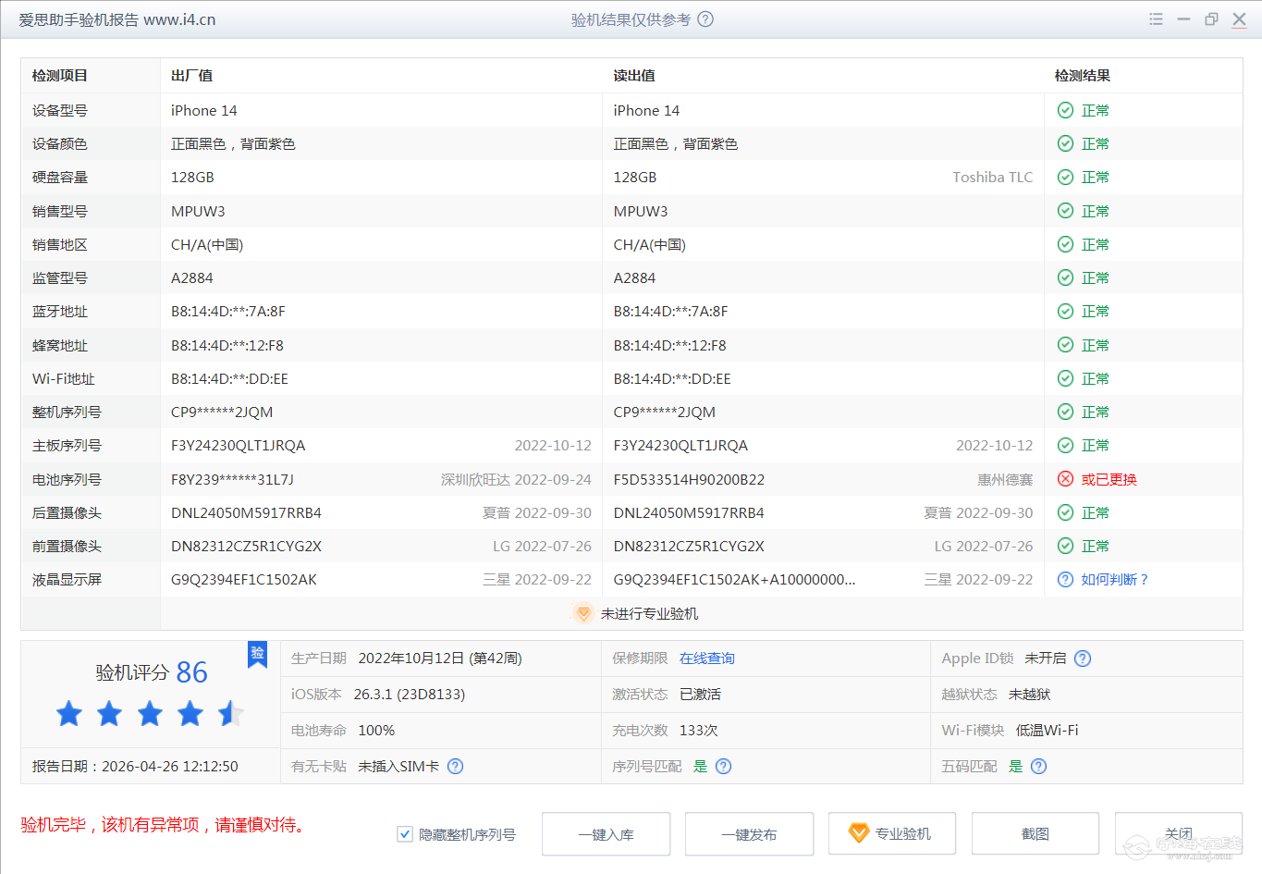
Task: Click question icon before 如何判断
Action: pos(1065,580)
